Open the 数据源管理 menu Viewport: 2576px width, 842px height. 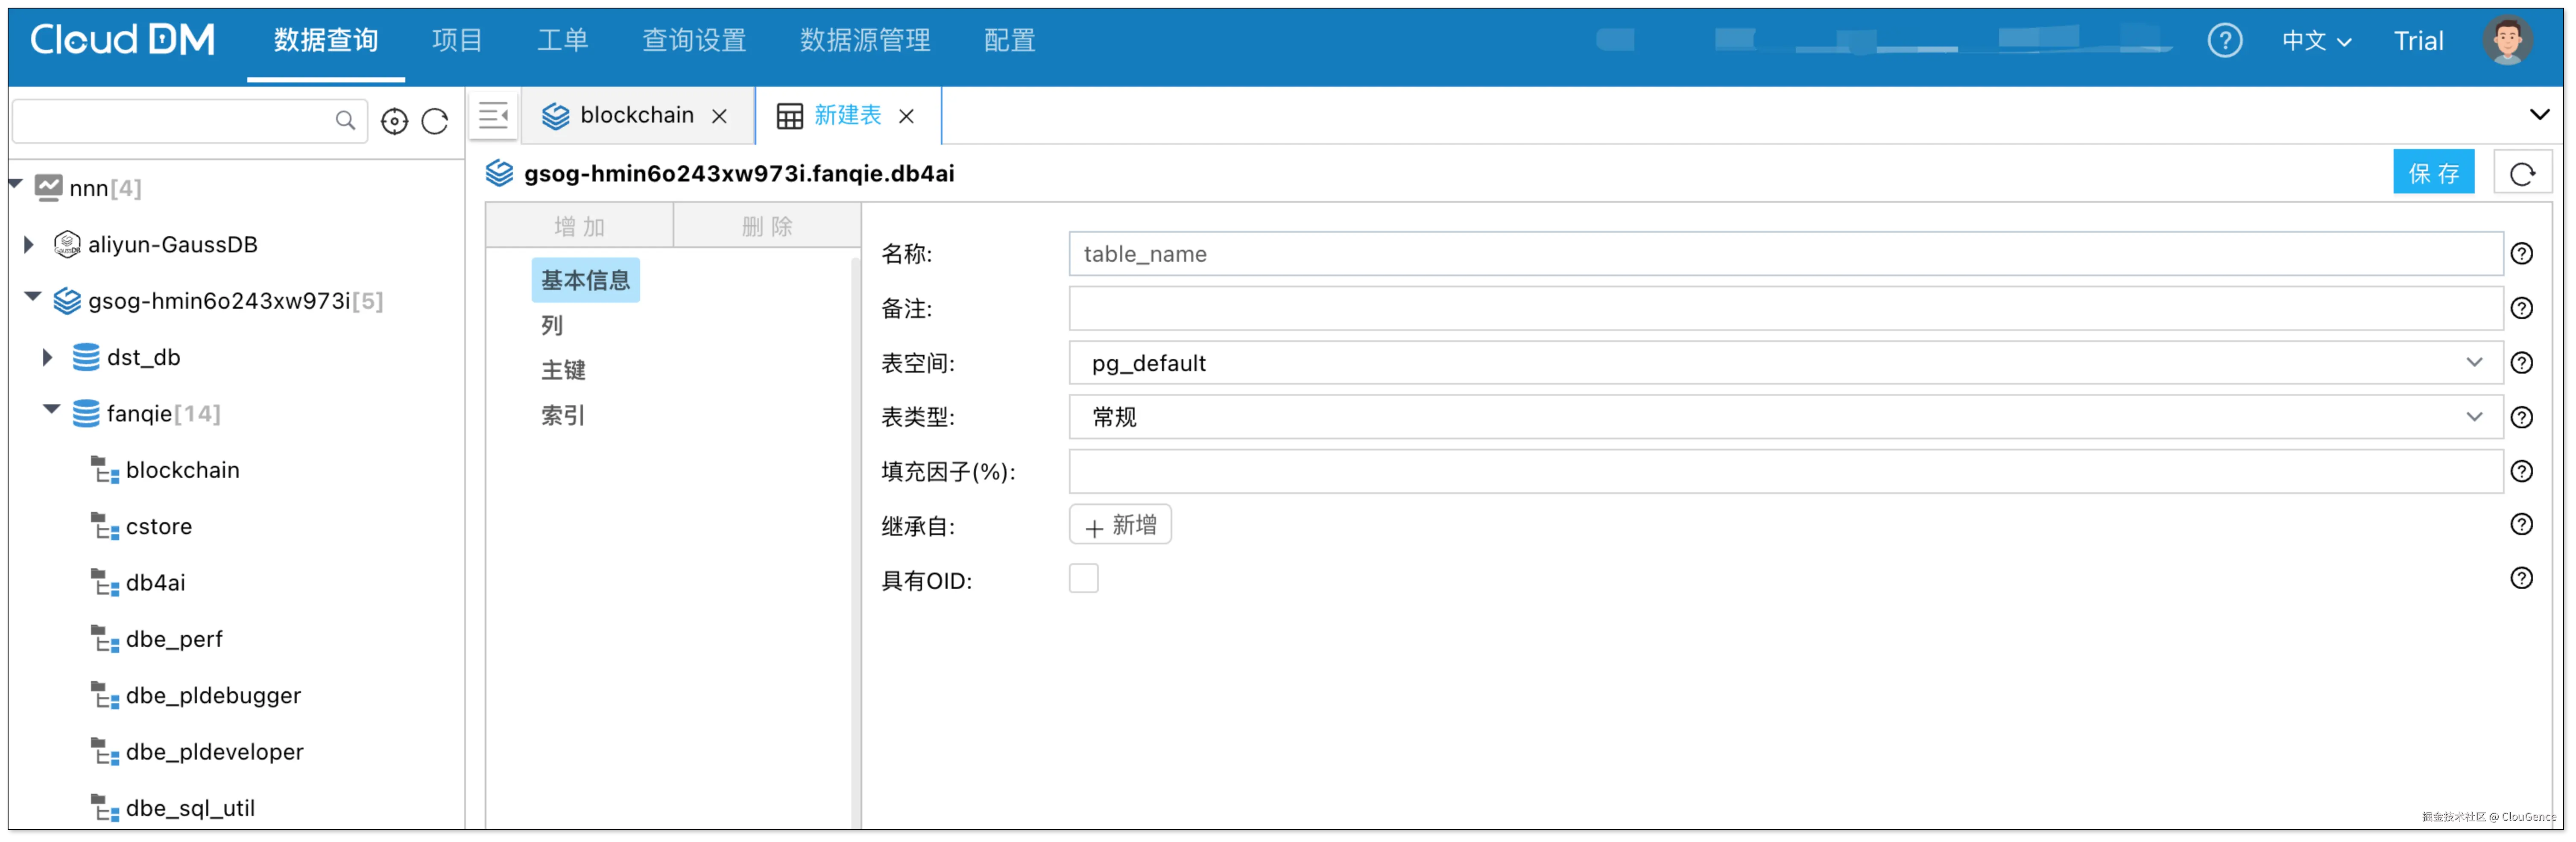tap(865, 41)
